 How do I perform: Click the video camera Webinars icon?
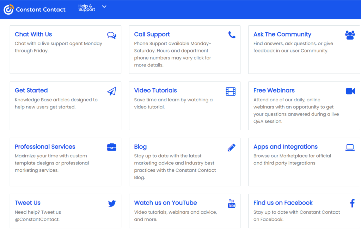point(350,91)
